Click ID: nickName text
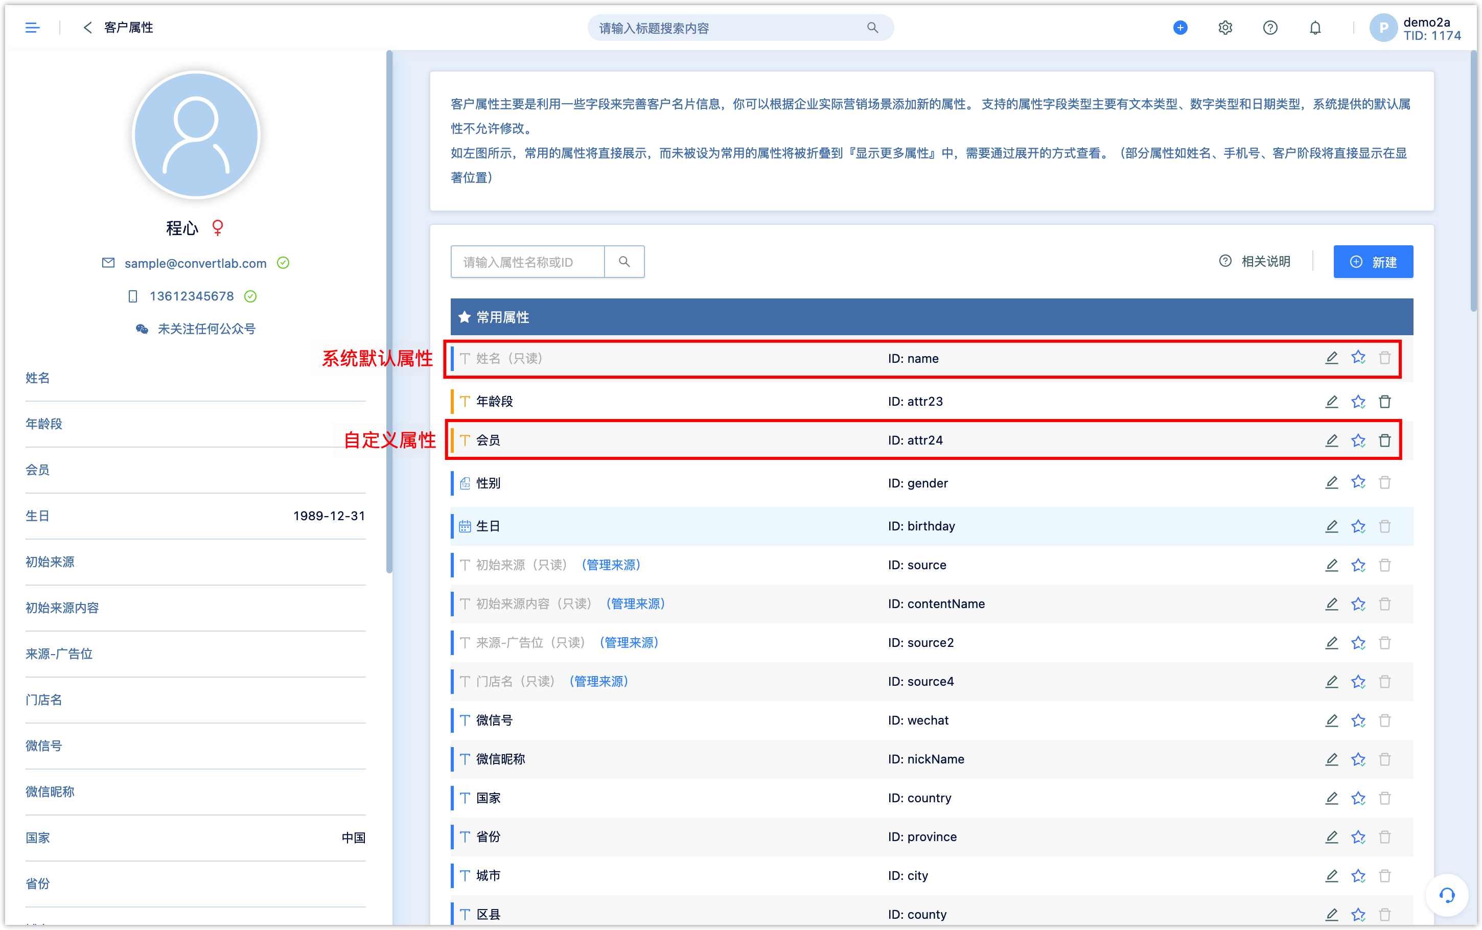Viewport: 1482px width, 930px height. [925, 760]
